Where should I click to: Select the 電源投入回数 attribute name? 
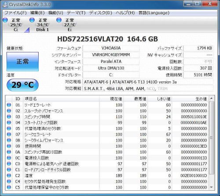[x=37, y=158]
